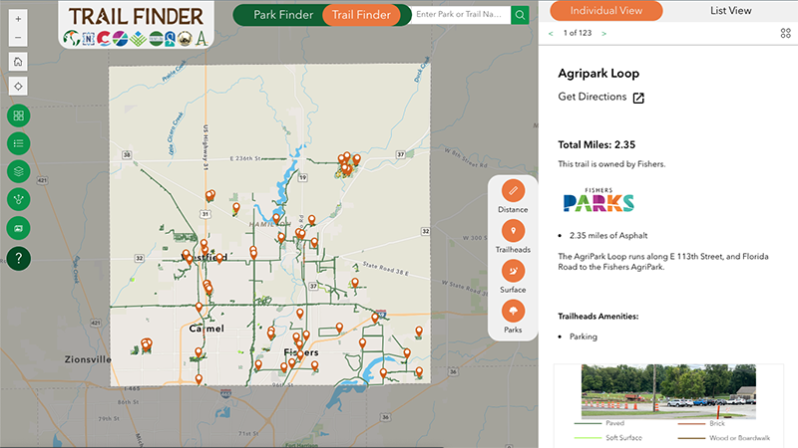Switch to List View tab

click(x=731, y=11)
